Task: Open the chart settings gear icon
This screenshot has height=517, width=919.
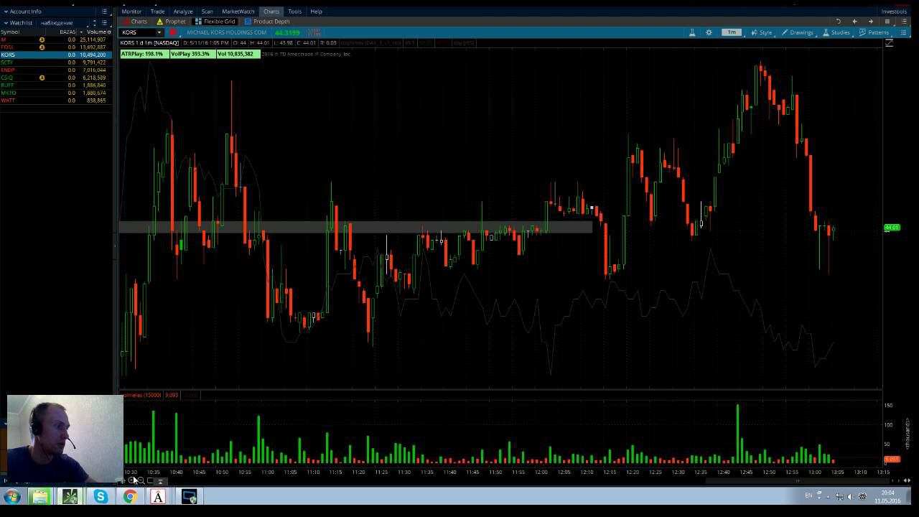Action: 709,32
